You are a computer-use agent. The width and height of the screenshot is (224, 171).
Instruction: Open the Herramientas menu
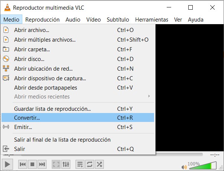151,20
